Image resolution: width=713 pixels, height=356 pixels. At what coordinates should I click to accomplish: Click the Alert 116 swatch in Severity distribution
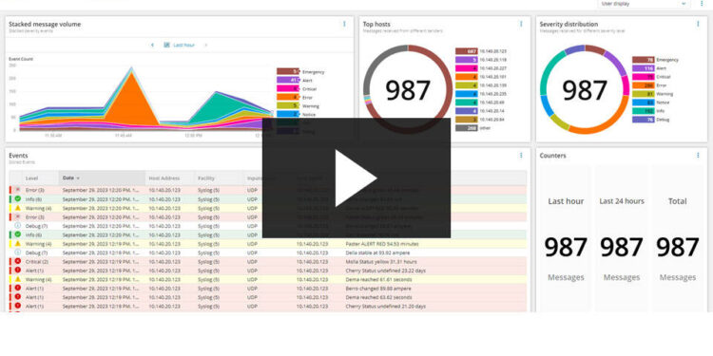tap(643, 68)
